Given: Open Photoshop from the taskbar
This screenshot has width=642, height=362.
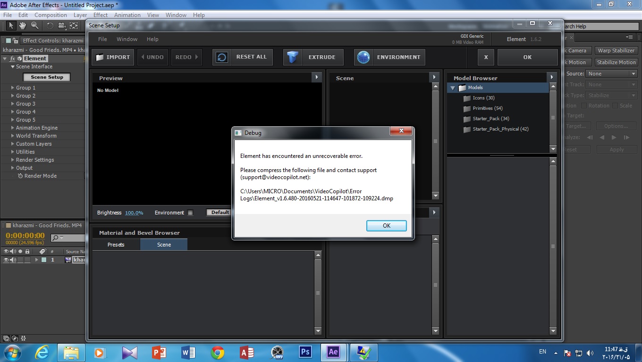Looking at the screenshot, I should pyautogui.click(x=305, y=352).
